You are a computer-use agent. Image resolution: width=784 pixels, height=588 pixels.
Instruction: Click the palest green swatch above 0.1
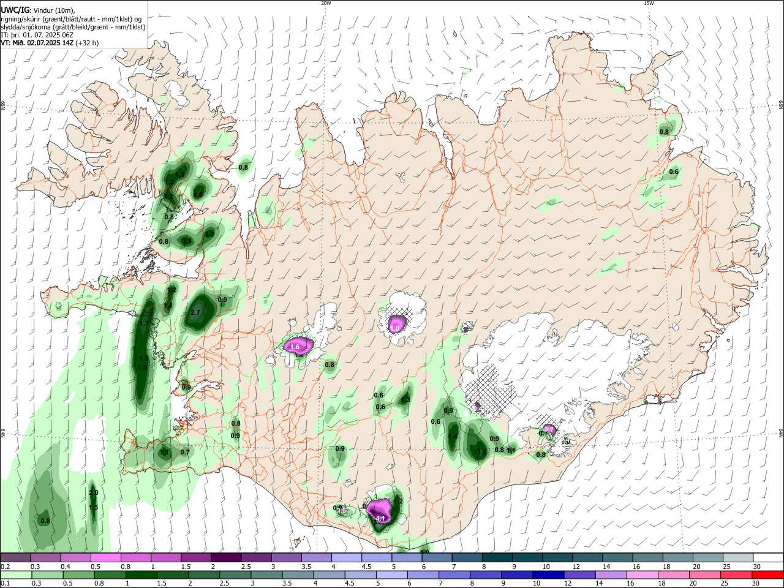click(15, 575)
